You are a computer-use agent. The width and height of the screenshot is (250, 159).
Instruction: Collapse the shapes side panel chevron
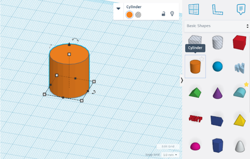point(182,80)
